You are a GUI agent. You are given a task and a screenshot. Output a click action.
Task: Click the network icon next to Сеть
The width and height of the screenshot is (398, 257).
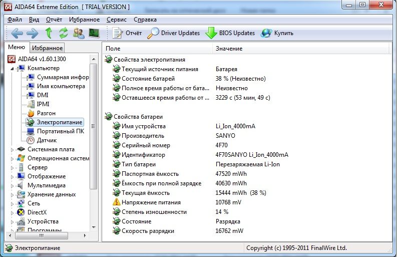point(21,203)
